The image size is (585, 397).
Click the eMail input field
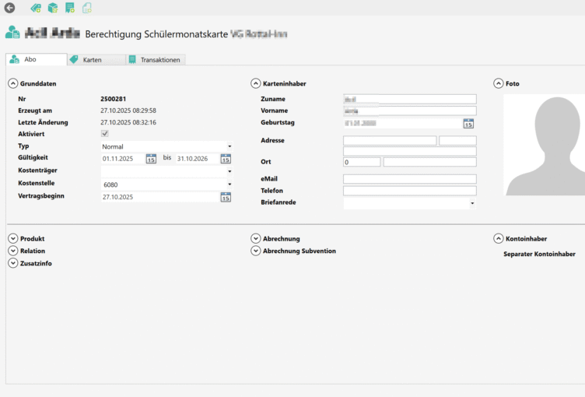(409, 179)
